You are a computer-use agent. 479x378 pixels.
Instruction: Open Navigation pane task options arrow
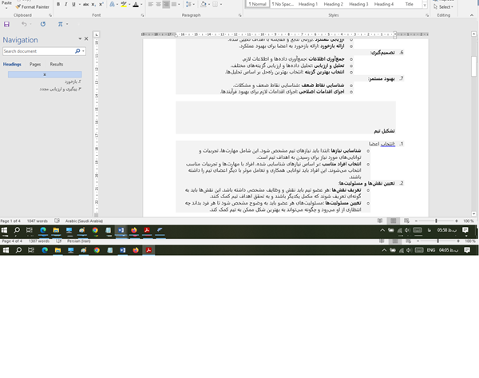[x=78, y=38]
